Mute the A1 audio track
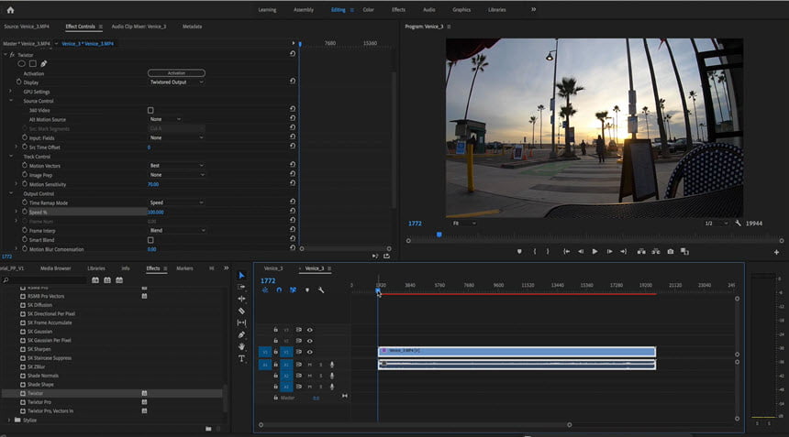The image size is (789, 437). (309, 365)
